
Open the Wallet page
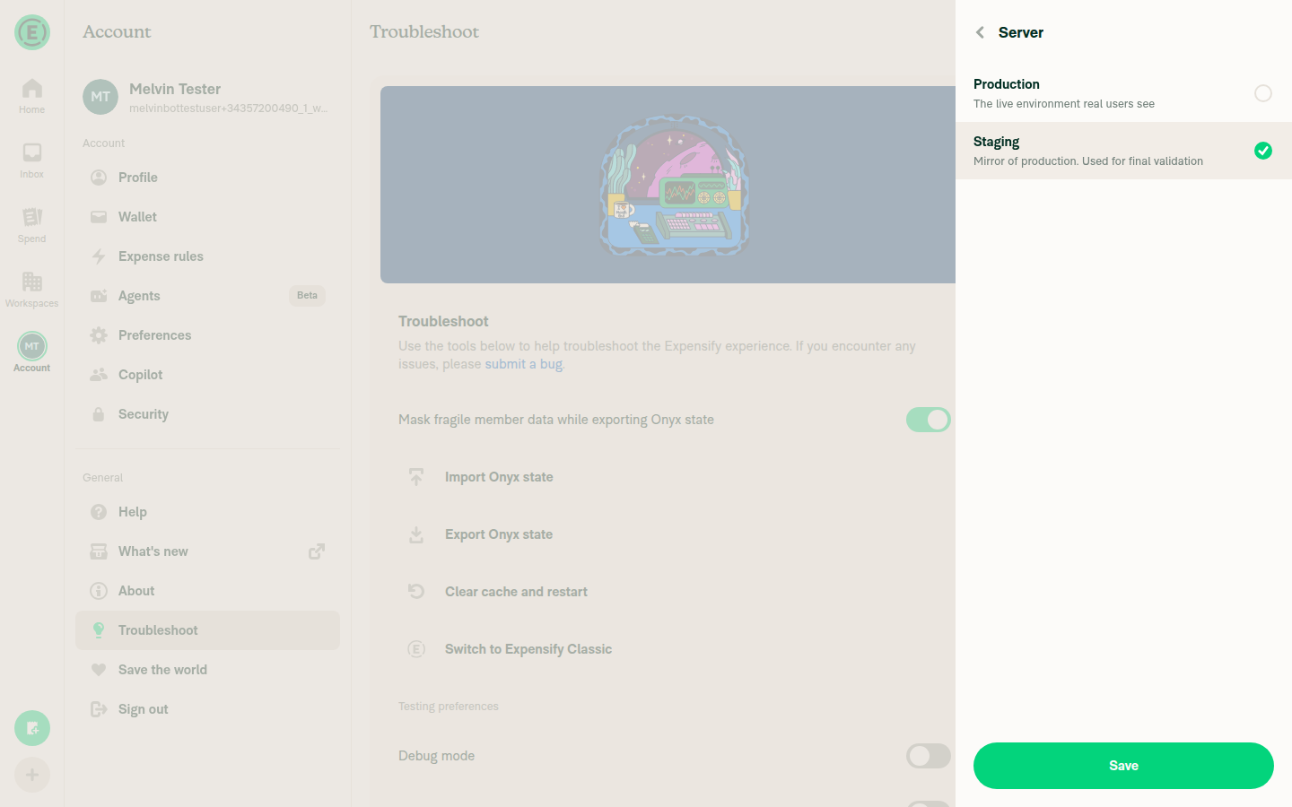click(x=207, y=217)
